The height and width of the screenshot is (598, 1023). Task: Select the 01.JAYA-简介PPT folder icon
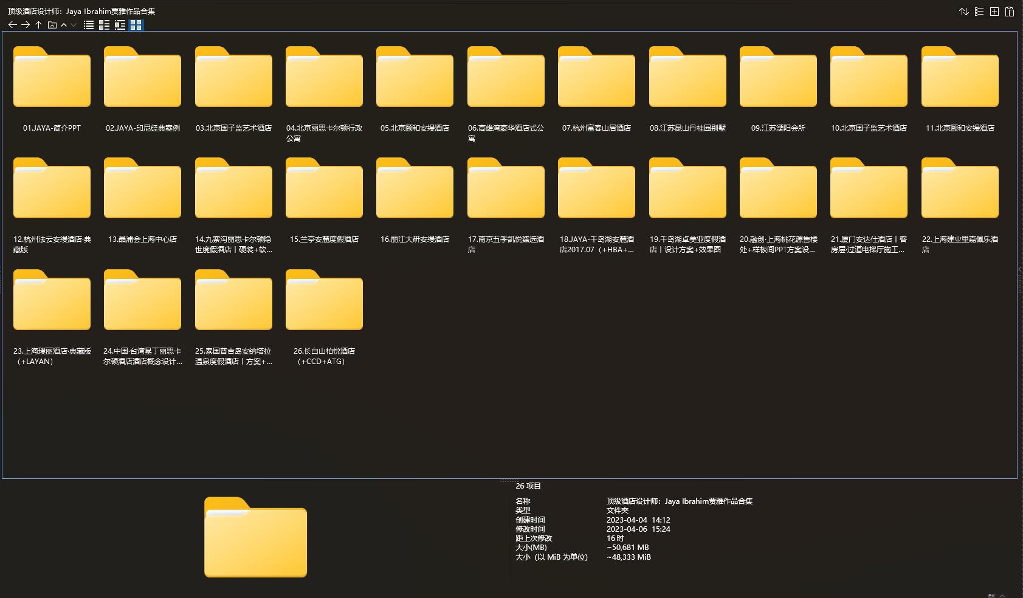pos(52,77)
